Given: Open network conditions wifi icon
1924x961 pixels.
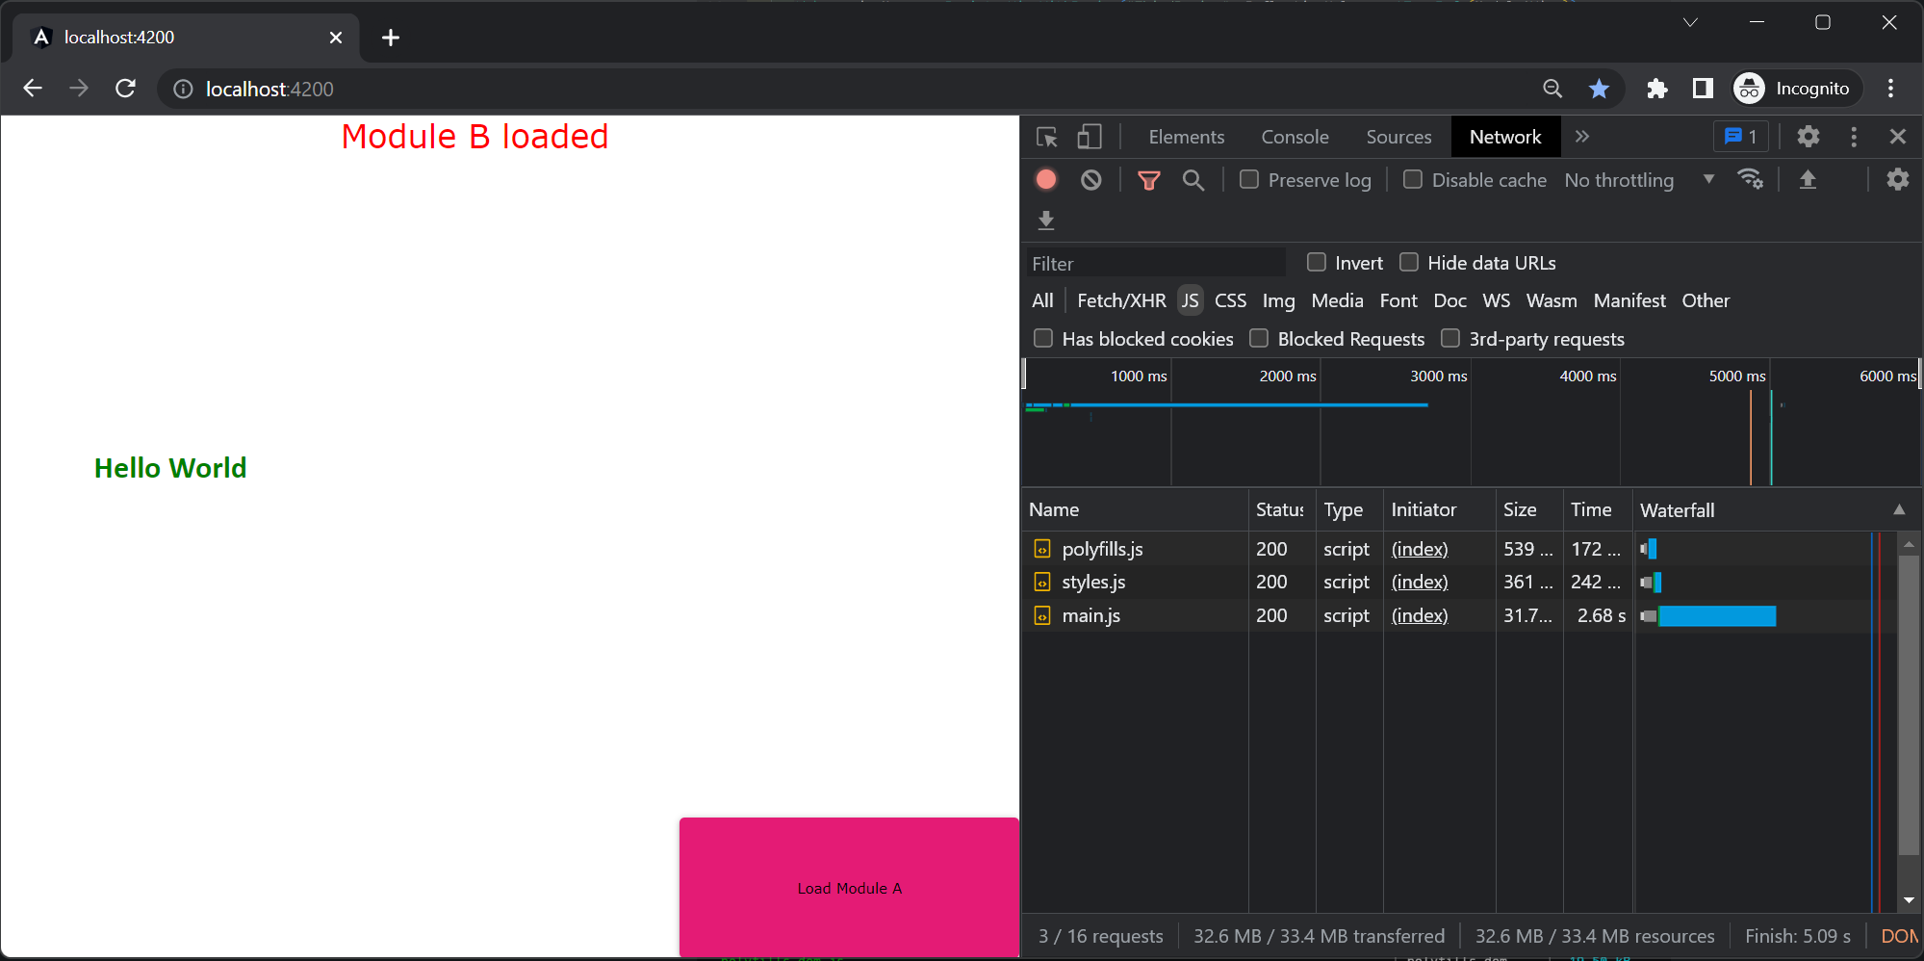Looking at the screenshot, I should 1750,180.
